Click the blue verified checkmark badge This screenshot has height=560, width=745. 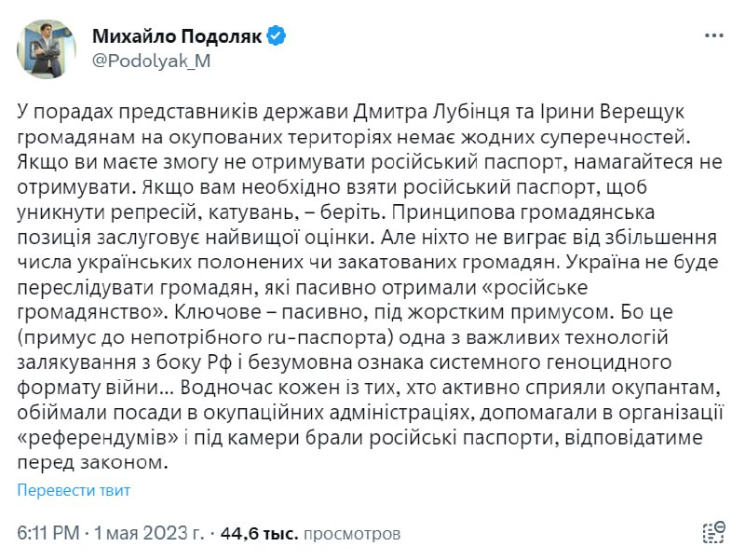[278, 36]
